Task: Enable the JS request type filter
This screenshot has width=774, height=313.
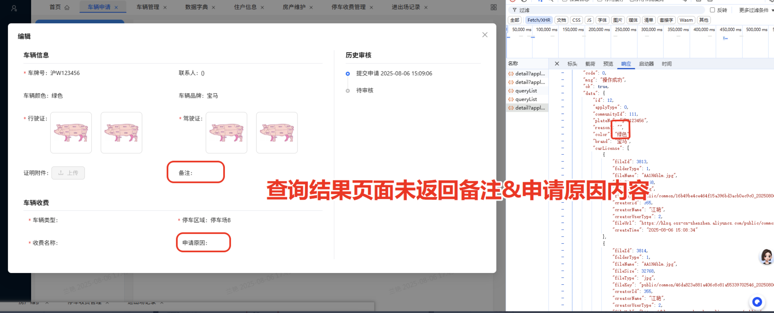Action: pyautogui.click(x=589, y=20)
